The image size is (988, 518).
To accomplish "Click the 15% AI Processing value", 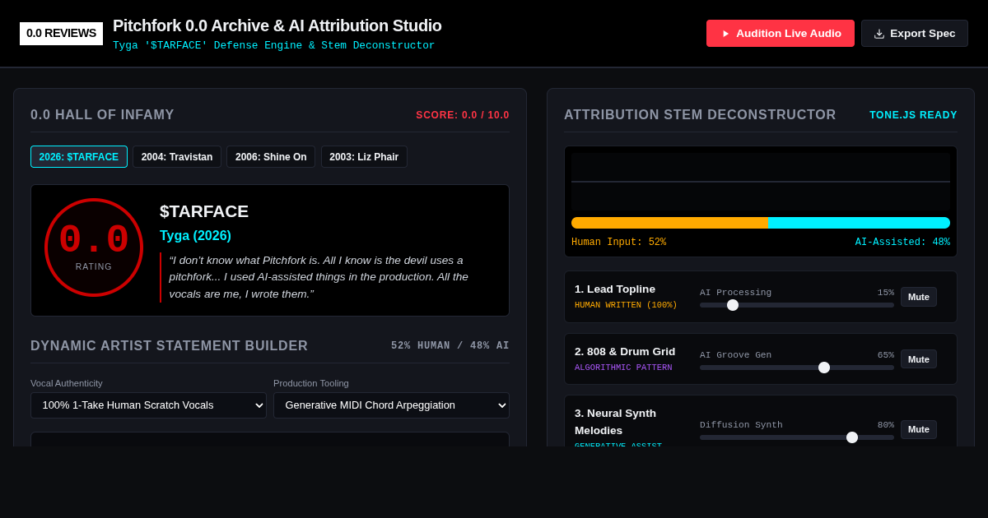I will [885, 293].
